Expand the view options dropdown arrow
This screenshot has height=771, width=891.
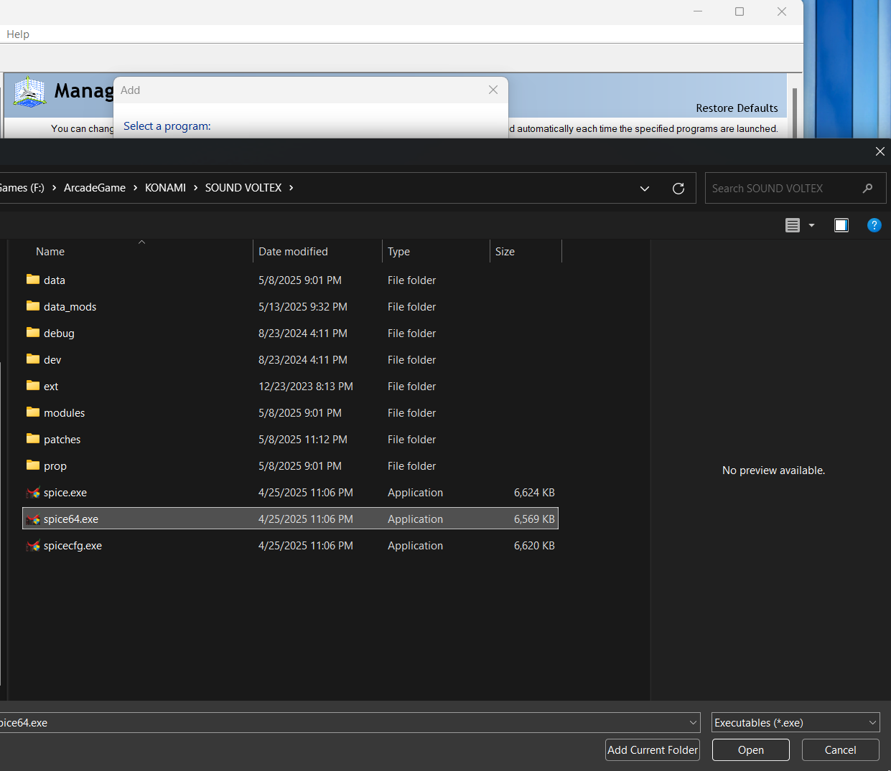(812, 225)
